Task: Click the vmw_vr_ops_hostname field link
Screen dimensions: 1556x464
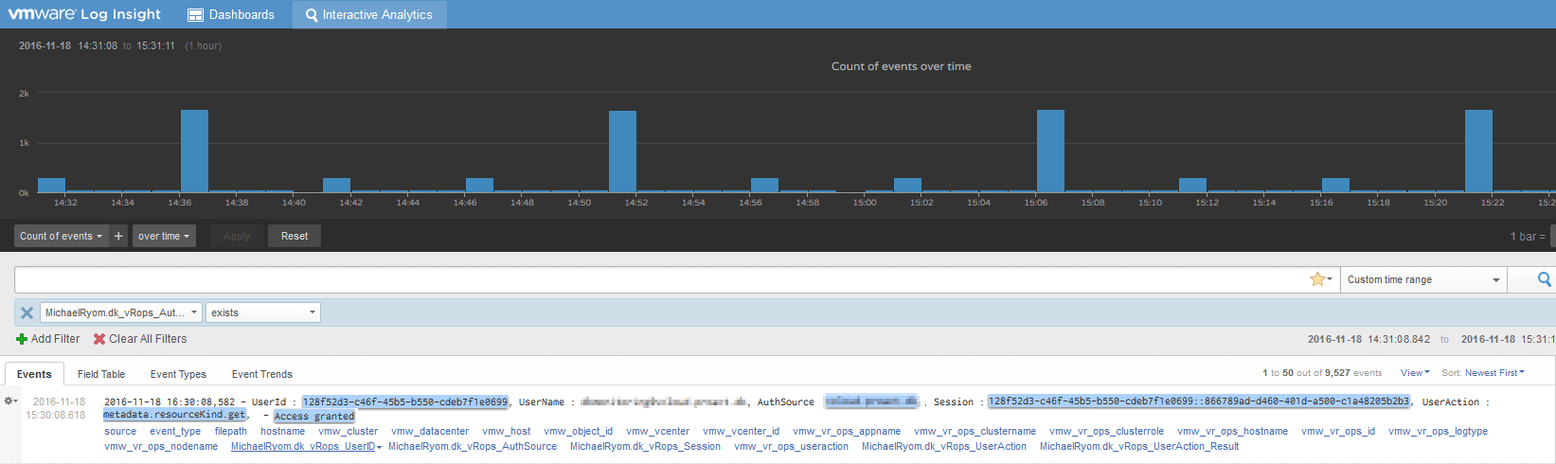Action: coord(1233,432)
